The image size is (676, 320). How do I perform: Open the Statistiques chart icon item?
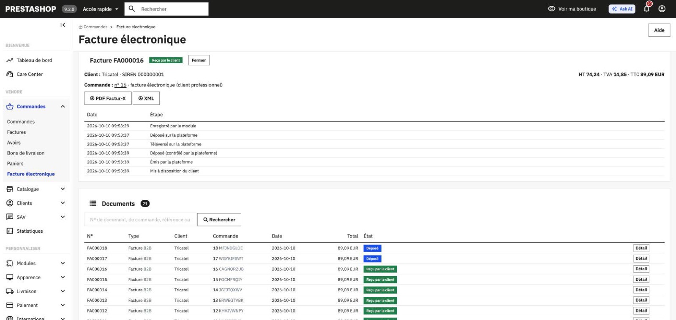(x=10, y=231)
